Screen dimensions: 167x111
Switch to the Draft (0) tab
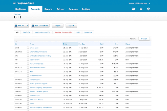(26, 32)
